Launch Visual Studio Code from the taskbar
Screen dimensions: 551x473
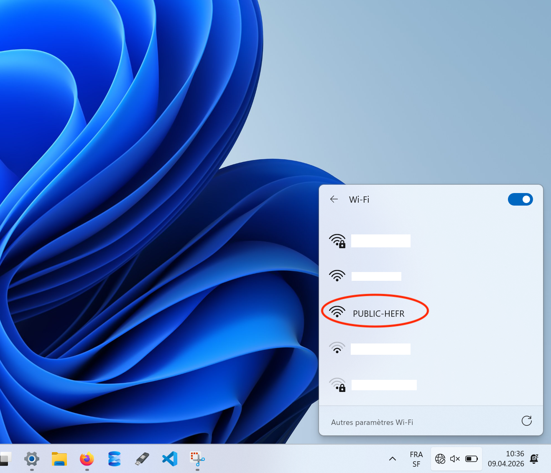coord(170,459)
